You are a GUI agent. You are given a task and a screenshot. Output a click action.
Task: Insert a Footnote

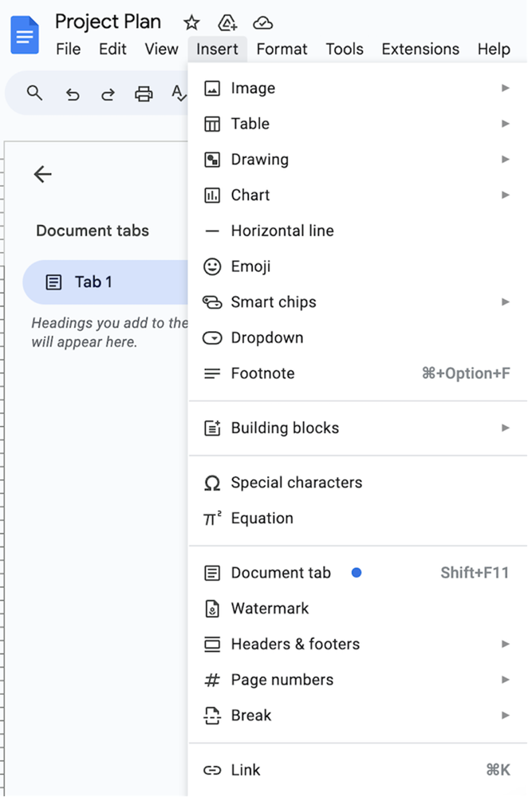click(x=357, y=373)
